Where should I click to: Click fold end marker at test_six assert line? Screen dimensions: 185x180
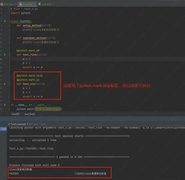9,96
